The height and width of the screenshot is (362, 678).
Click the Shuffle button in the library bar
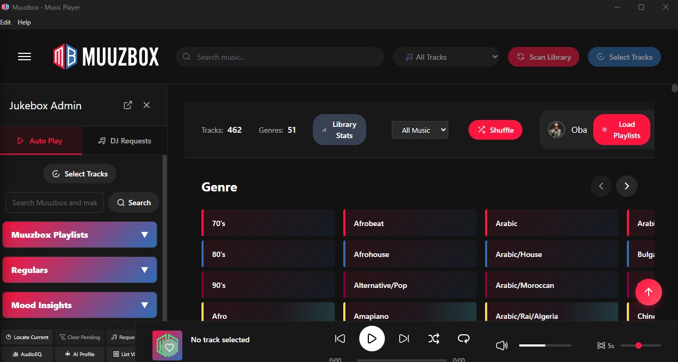(x=495, y=130)
